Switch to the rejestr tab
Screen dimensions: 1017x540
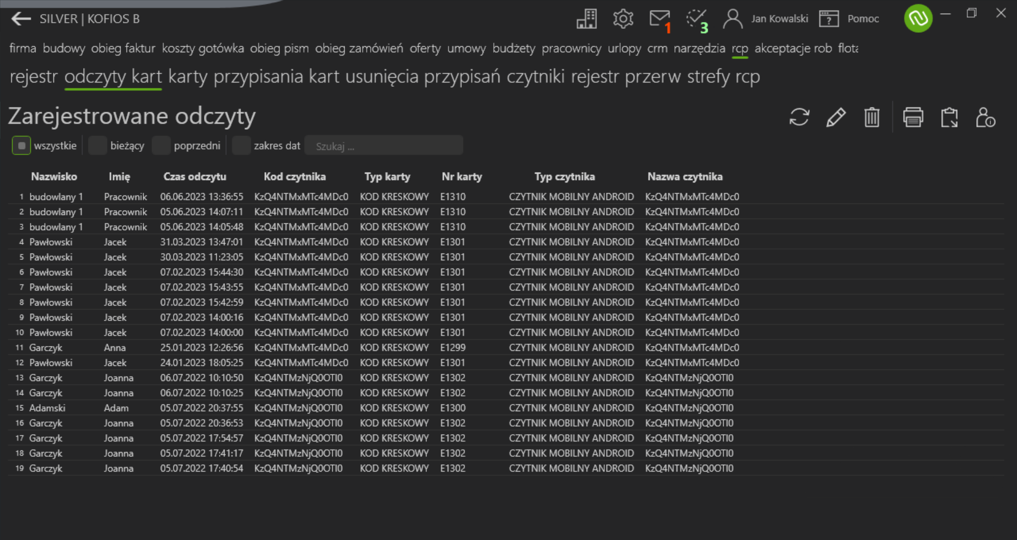coord(33,77)
